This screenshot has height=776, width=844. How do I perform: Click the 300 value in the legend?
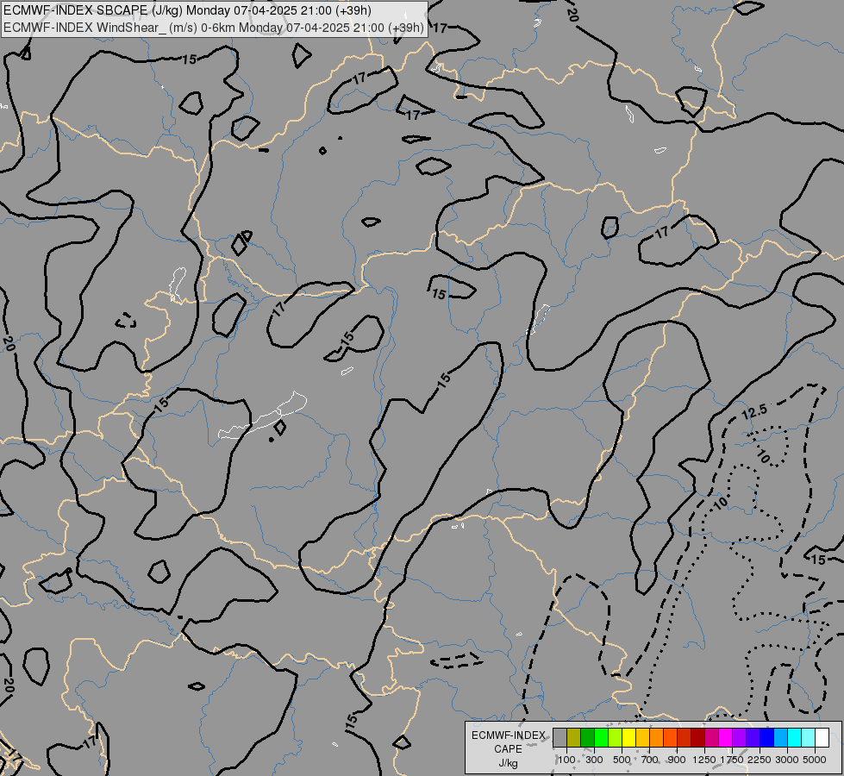(594, 760)
